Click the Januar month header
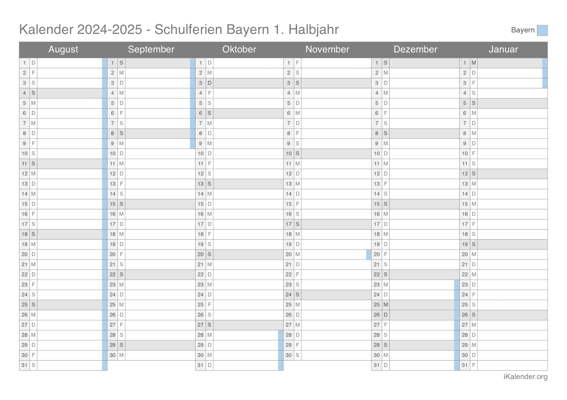Viewport: 567px width, 400px height. [503, 49]
